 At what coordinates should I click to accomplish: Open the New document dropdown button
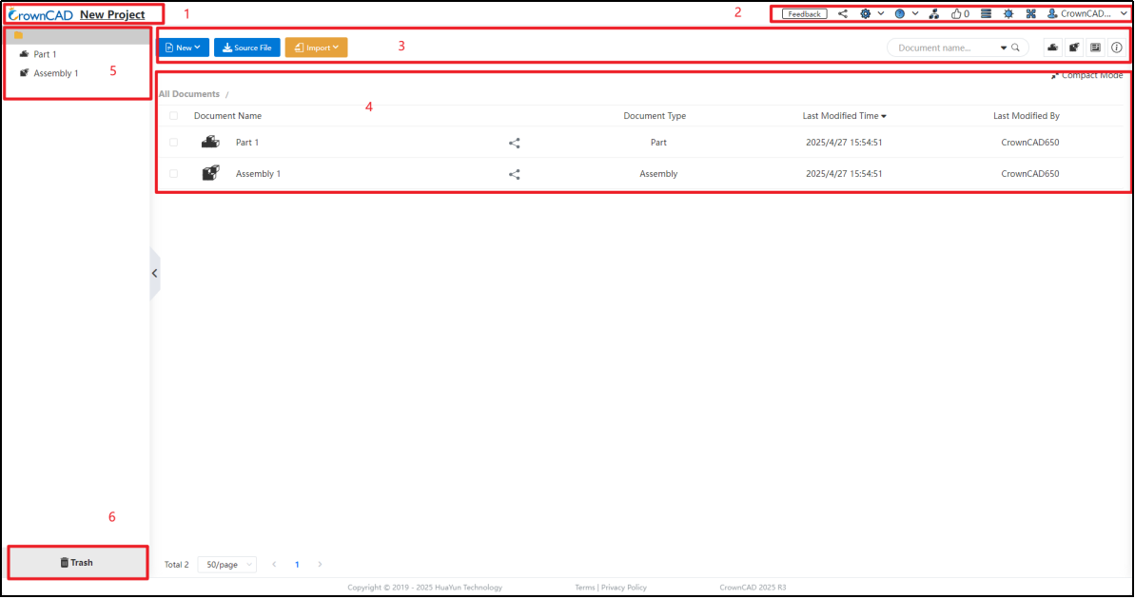tap(184, 48)
